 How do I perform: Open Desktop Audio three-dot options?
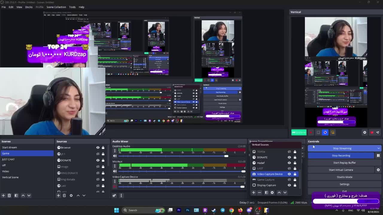[115, 151]
